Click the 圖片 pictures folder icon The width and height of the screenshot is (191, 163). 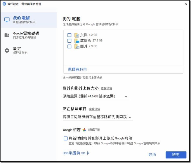pos(77,46)
